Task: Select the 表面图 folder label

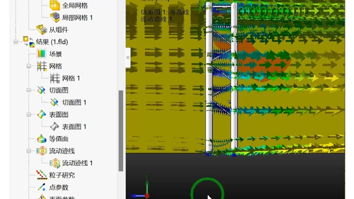Action: [59, 114]
